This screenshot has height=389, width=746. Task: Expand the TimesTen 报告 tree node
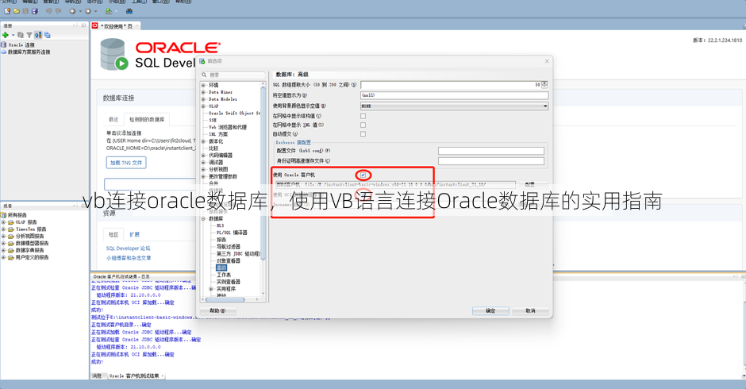tap(4, 229)
